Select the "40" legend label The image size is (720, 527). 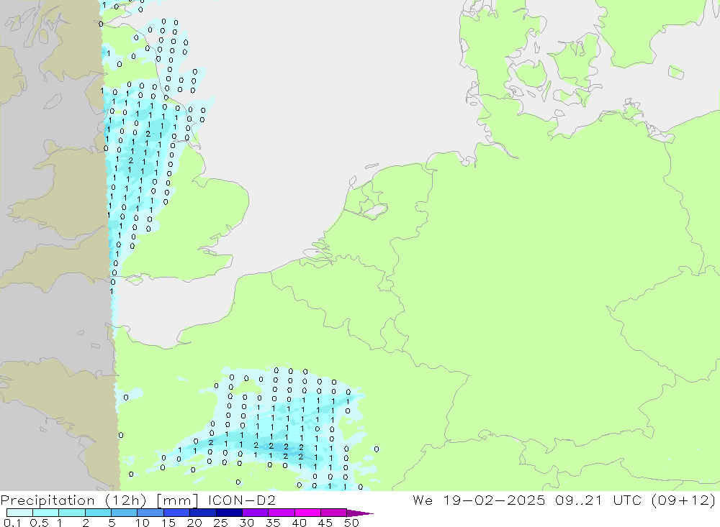coord(299,523)
